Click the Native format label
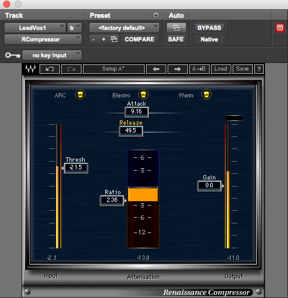 (209, 39)
